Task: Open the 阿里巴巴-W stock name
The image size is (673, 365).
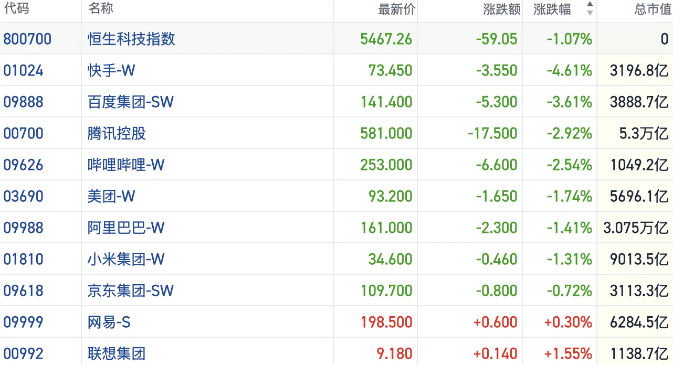Action: tap(126, 228)
